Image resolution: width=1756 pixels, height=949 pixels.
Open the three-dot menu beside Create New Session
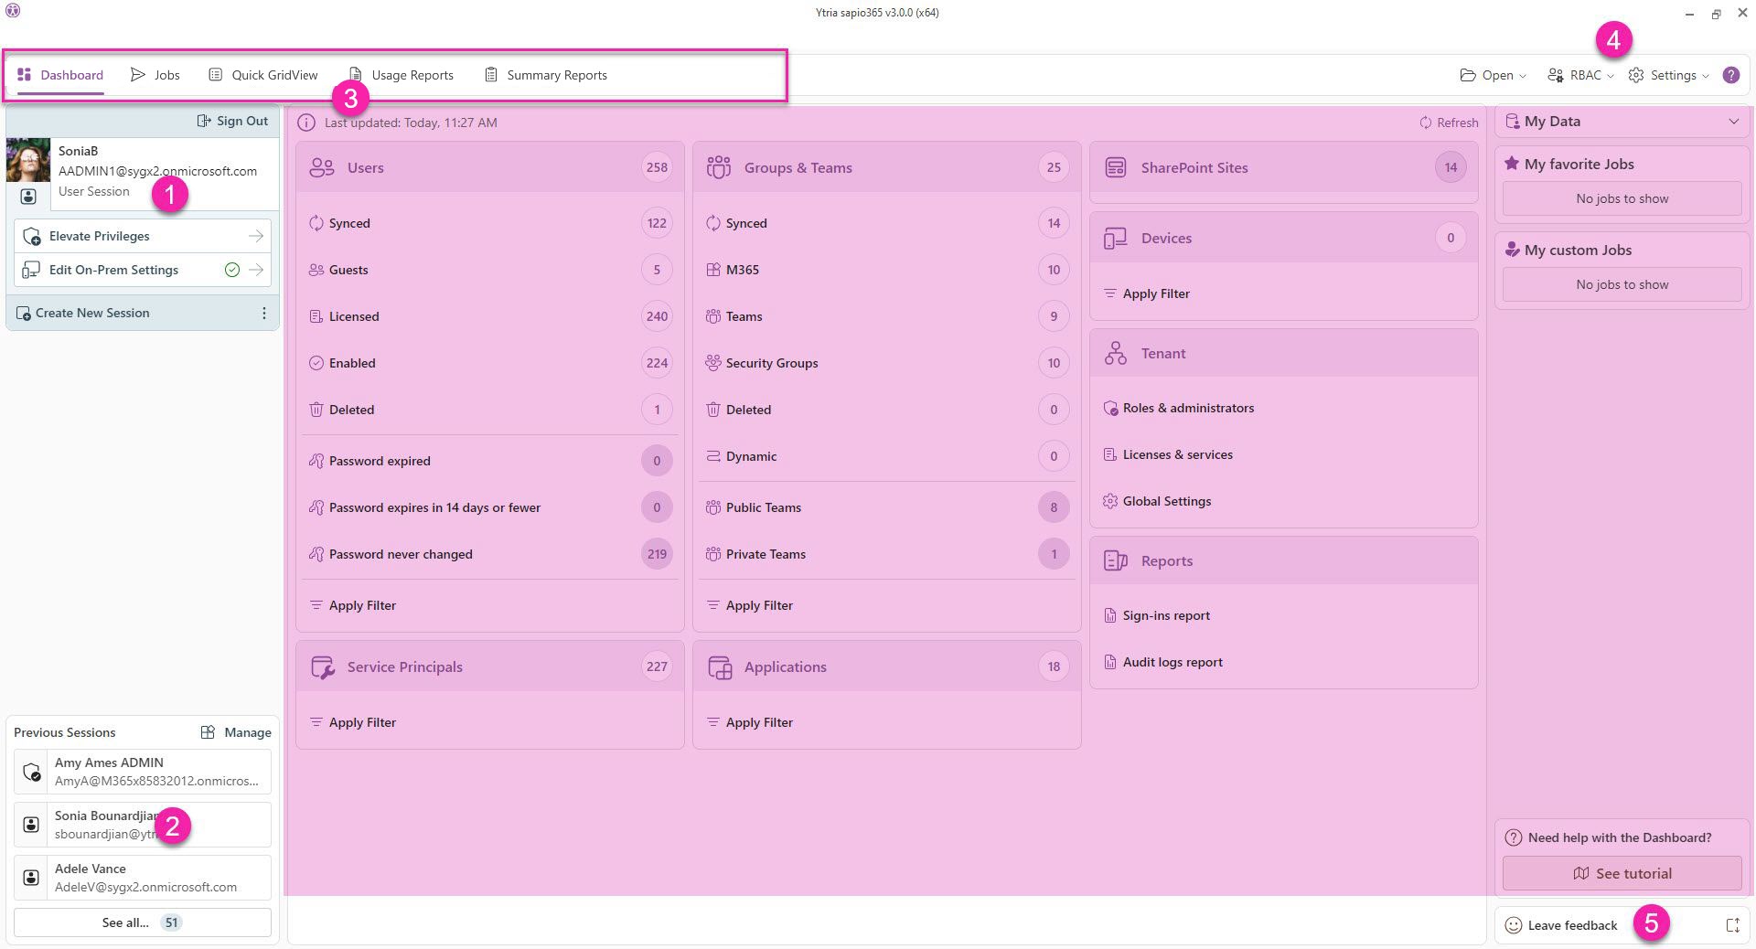point(264,313)
